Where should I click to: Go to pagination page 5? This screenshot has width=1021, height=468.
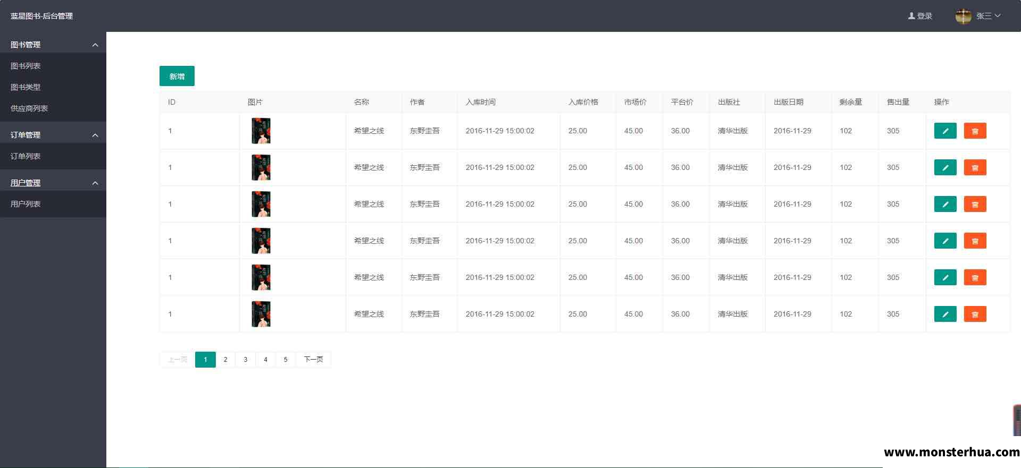[x=286, y=360]
